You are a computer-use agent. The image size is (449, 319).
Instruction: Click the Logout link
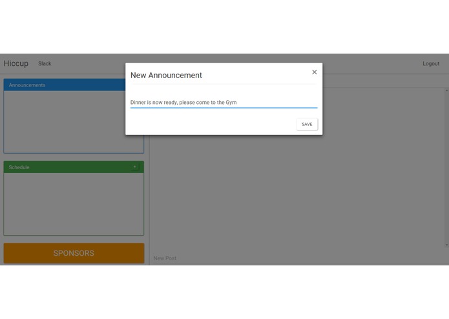click(431, 63)
